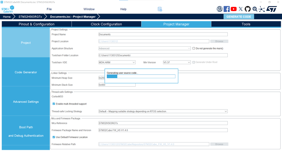
Task: Toggle Do not generate the main() checkbox
Action: (194, 48)
